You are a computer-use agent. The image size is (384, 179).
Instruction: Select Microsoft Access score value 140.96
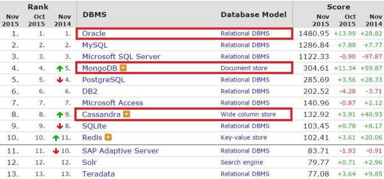coord(316,103)
